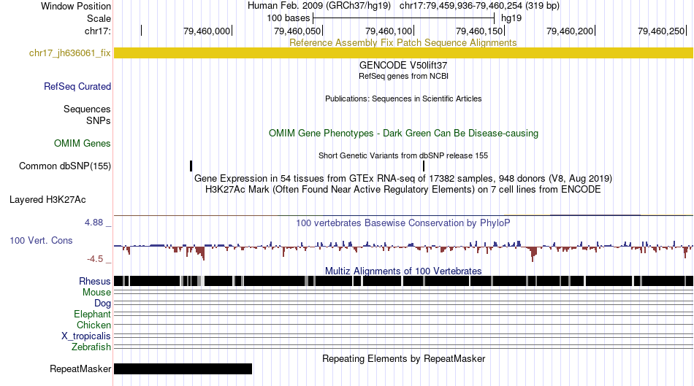Click Repeating Elements by RepeatMasker title
Screen dimensions: 694x386
click(x=403, y=358)
